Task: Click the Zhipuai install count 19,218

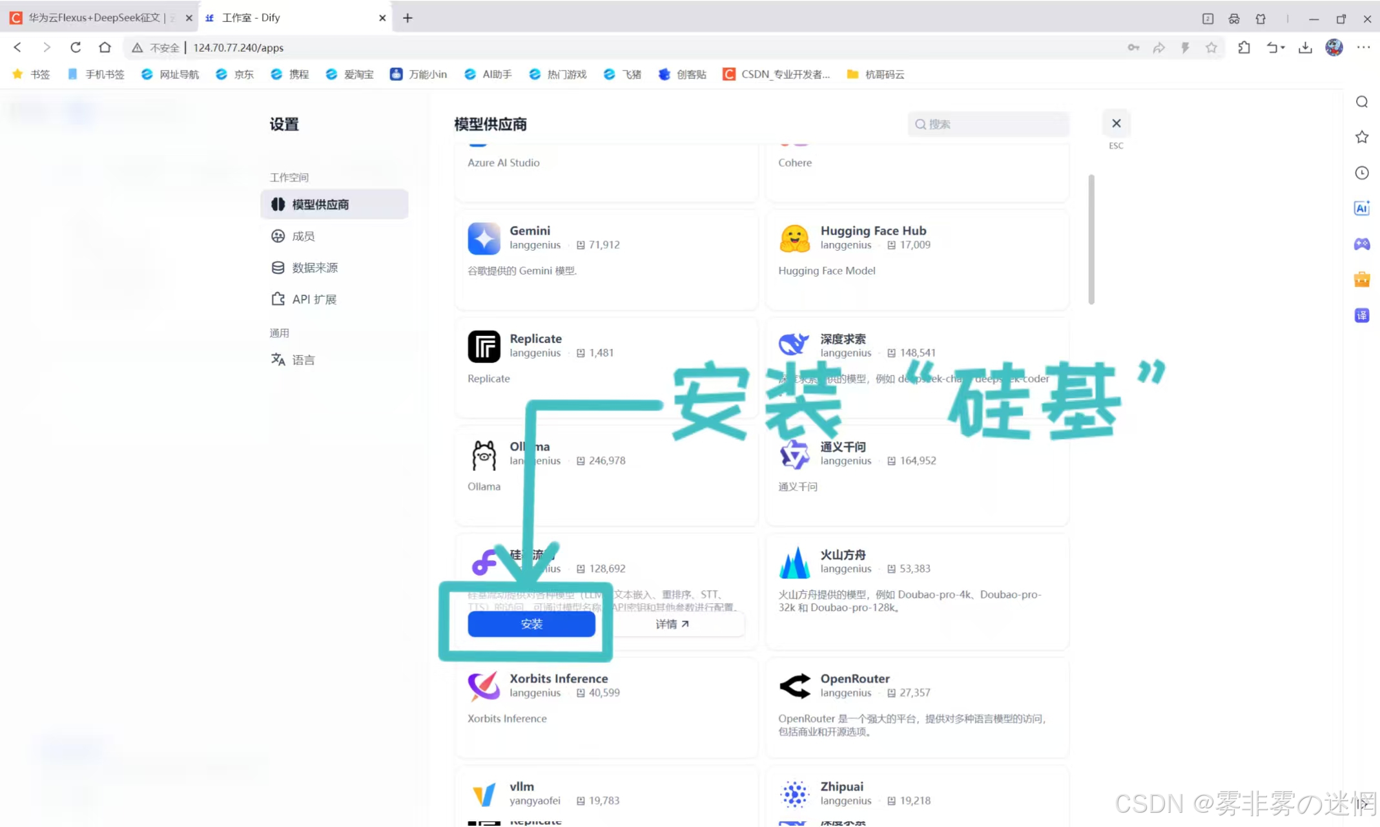Action: click(x=916, y=801)
